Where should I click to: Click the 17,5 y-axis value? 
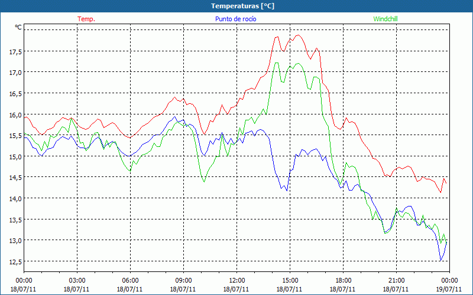click(15, 52)
